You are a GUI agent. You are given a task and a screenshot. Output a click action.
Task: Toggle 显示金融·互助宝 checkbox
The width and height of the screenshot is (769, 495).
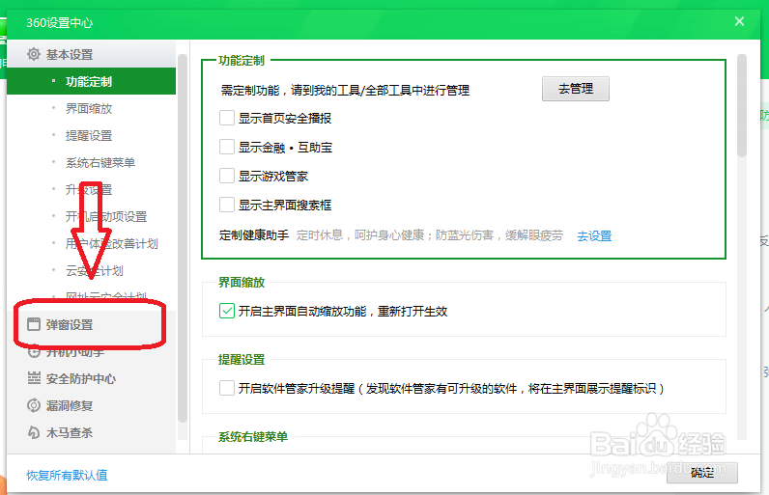[227, 147]
